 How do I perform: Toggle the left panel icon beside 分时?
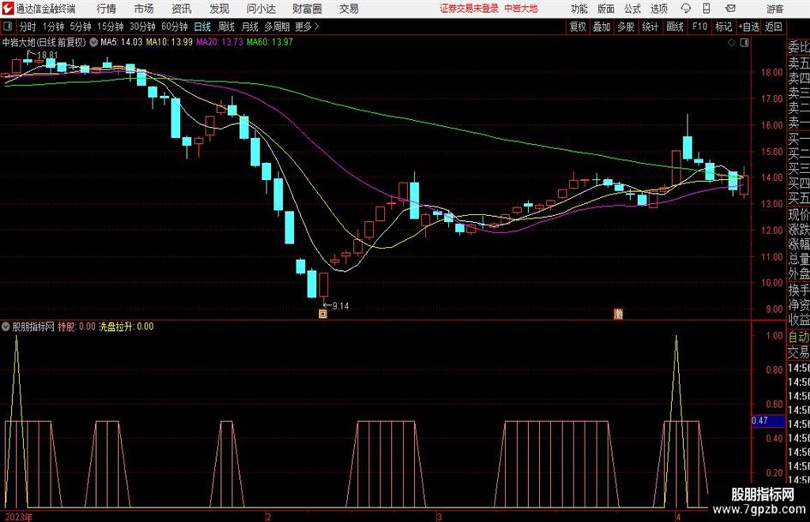coord(8,27)
